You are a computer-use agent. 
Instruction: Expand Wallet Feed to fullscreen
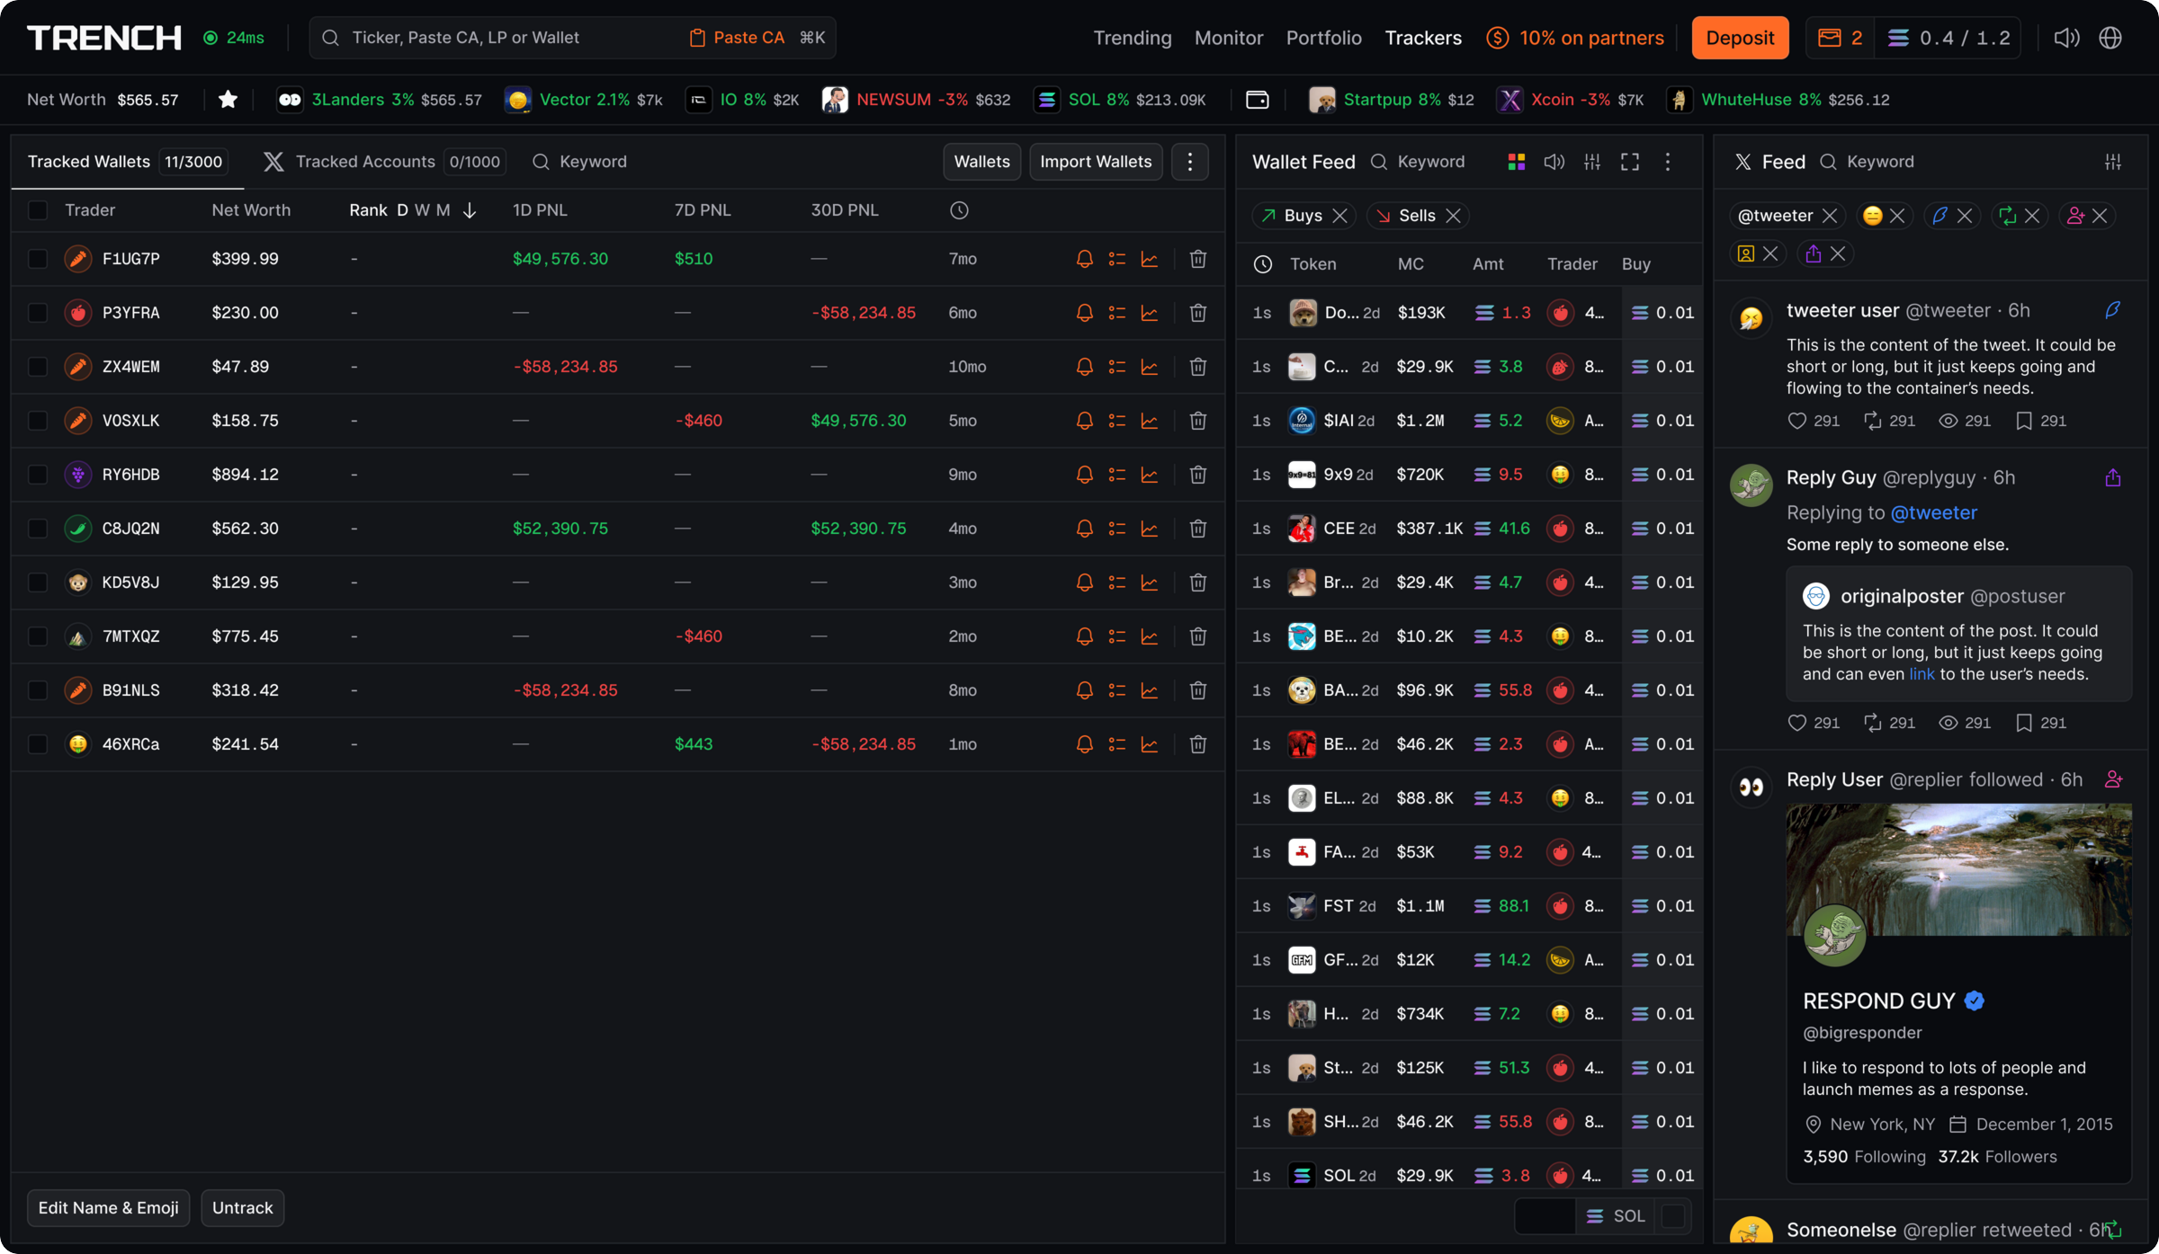click(x=1630, y=162)
